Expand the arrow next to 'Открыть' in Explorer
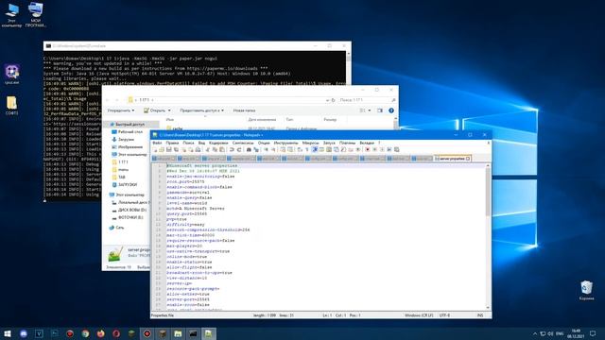This screenshot has height=340, width=605. click(x=169, y=110)
